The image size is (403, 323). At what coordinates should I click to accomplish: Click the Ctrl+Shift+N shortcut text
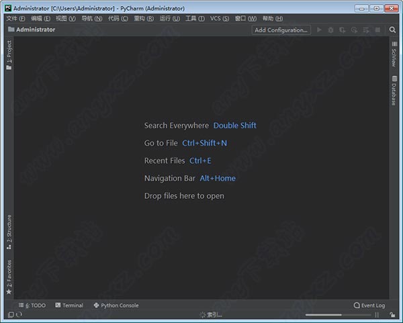205,143
